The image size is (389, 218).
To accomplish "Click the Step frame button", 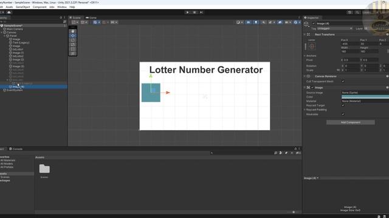I will (201, 12).
